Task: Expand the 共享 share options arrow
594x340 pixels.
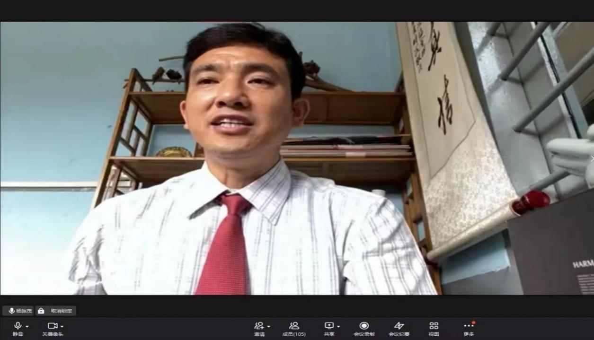Action: [338, 326]
